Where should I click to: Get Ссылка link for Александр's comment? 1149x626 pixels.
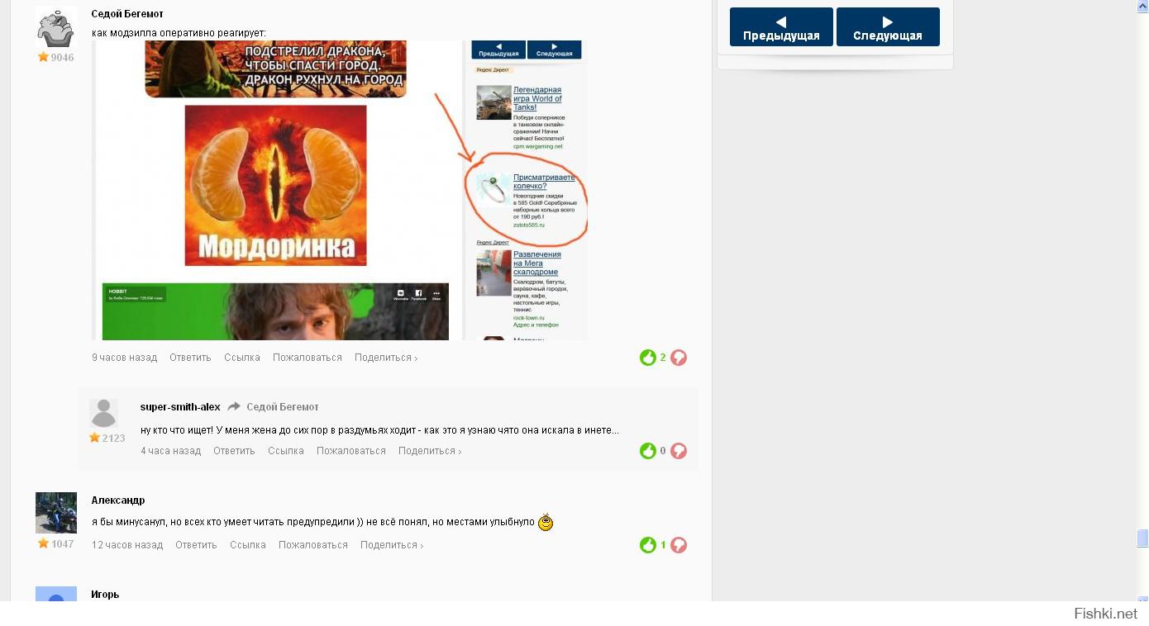coord(247,545)
